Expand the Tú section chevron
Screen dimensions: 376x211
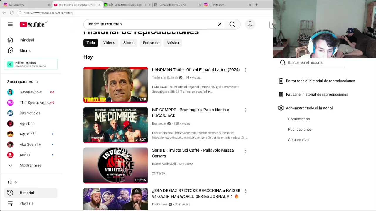(x=16, y=182)
